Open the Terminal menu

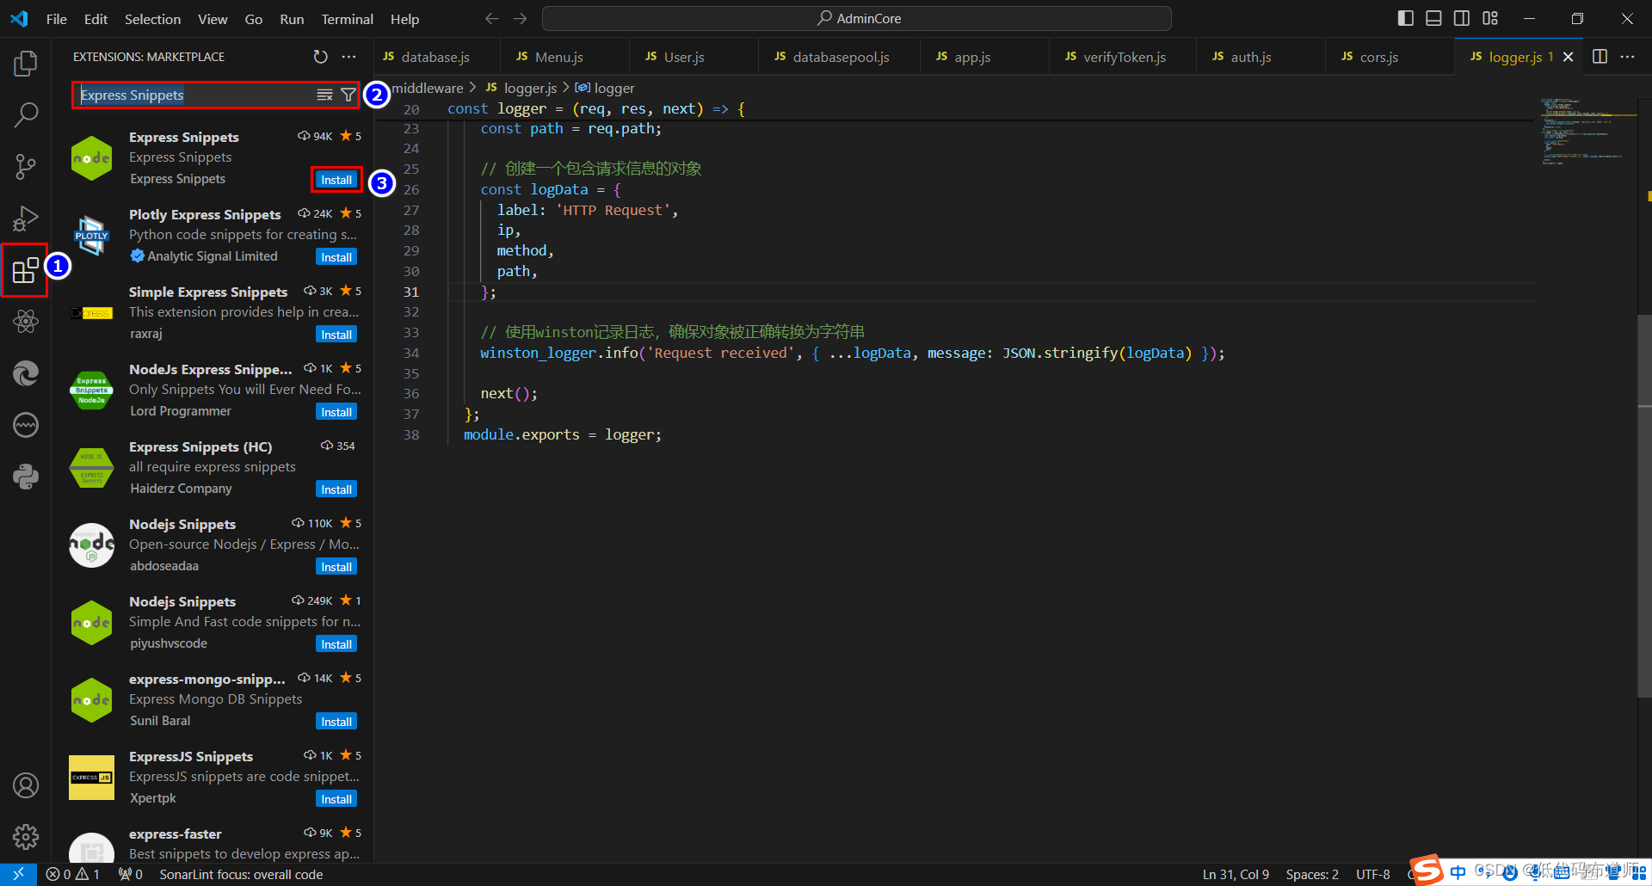[347, 19]
